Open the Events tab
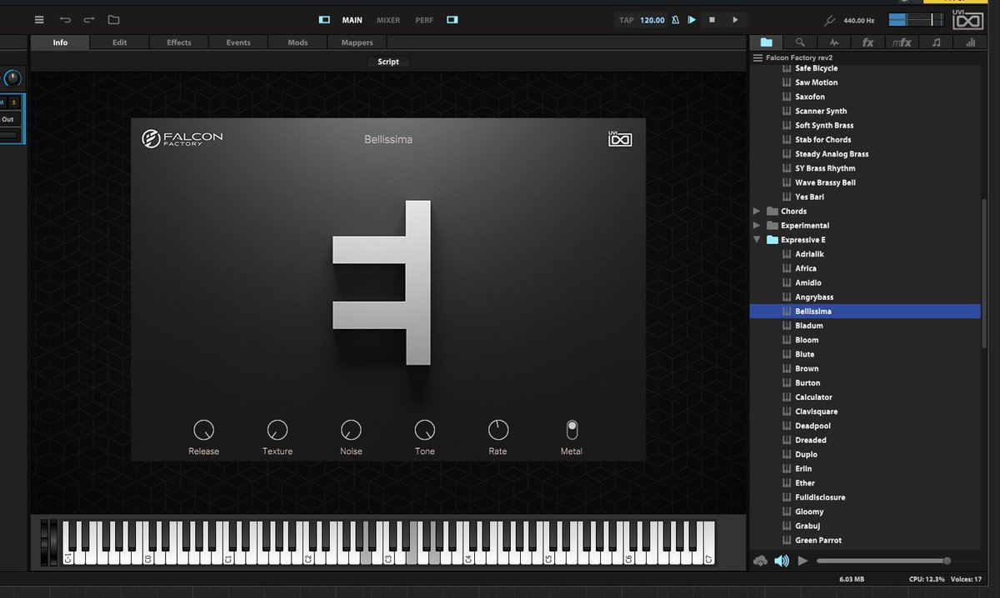 (238, 42)
